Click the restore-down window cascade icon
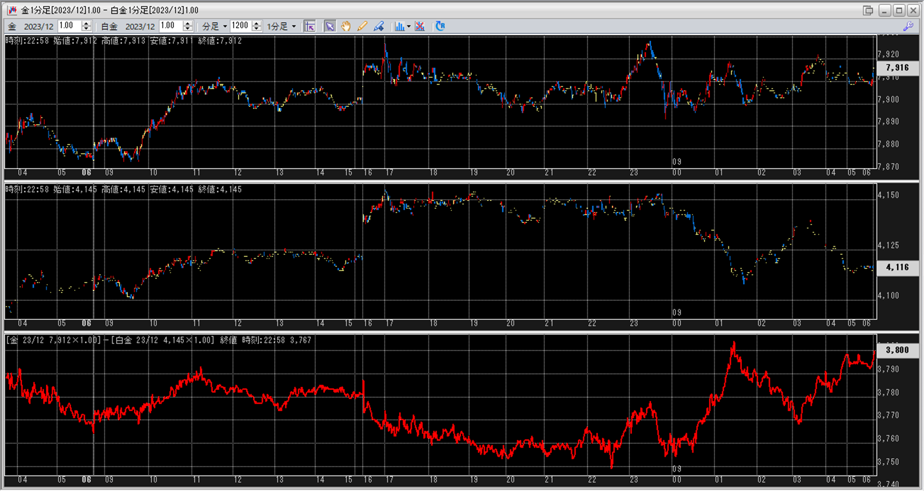This screenshot has height=491, width=924. point(868,10)
